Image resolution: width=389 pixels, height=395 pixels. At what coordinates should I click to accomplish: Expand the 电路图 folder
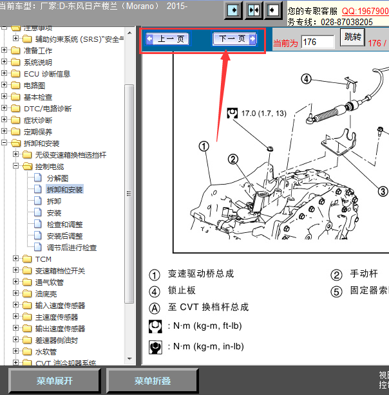click(4, 85)
